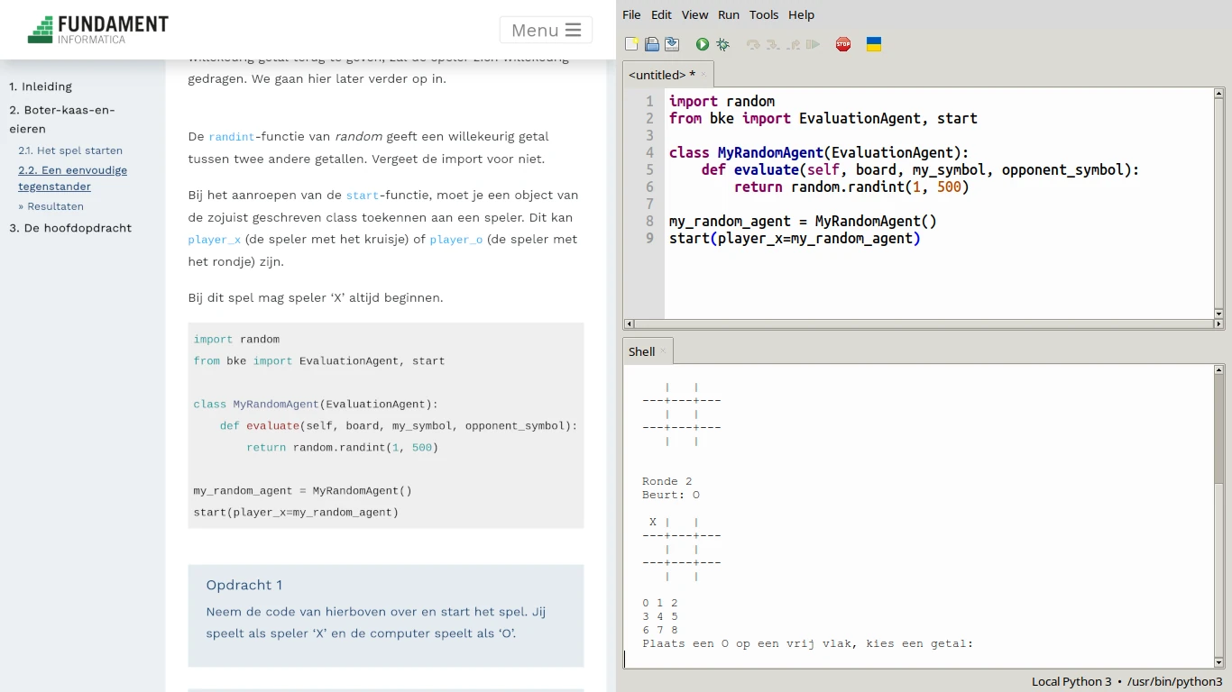Viewport: 1232px width, 692px height.
Task: Open the View menu
Action: (694, 14)
